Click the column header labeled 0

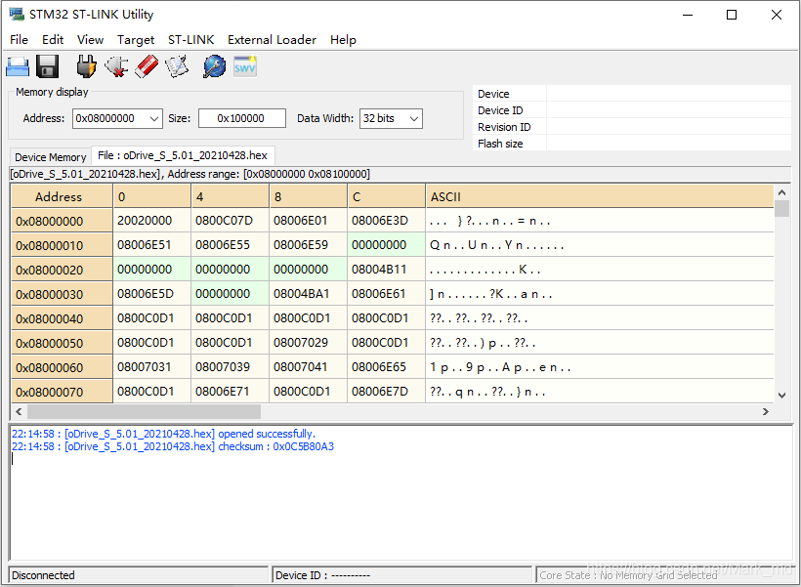click(152, 196)
